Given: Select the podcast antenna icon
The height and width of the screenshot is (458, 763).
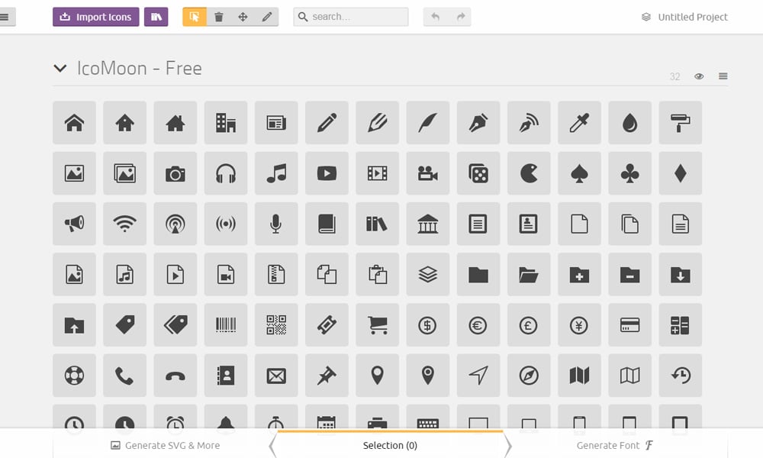Looking at the screenshot, I should 175,224.
